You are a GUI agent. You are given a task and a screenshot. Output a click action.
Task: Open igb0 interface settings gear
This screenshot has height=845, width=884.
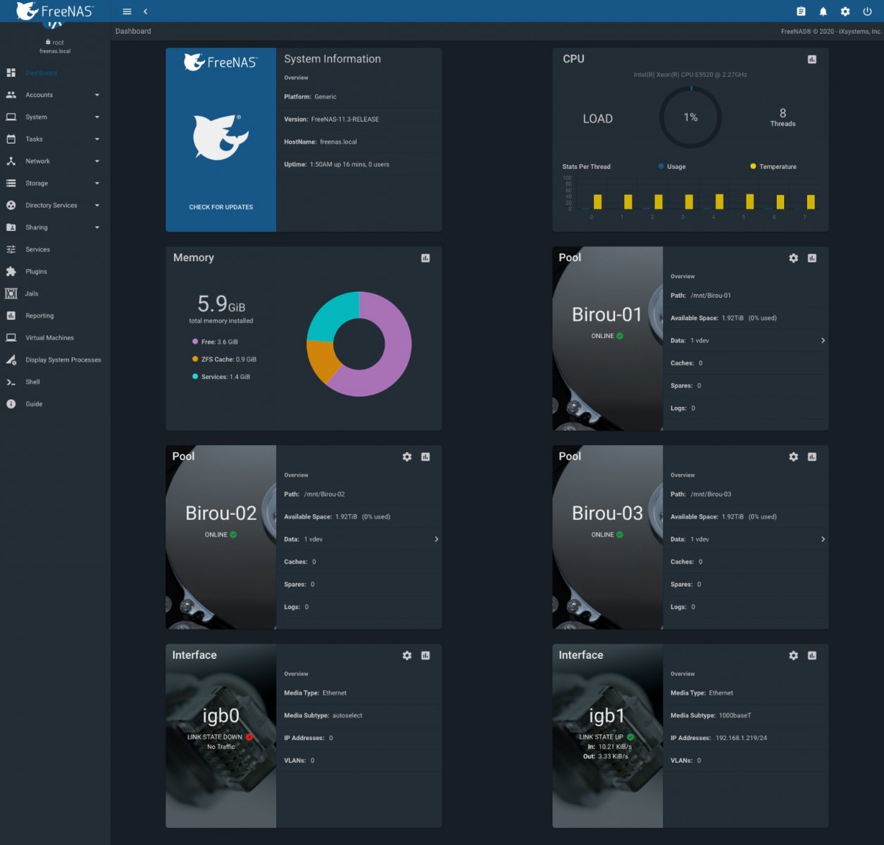(407, 656)
